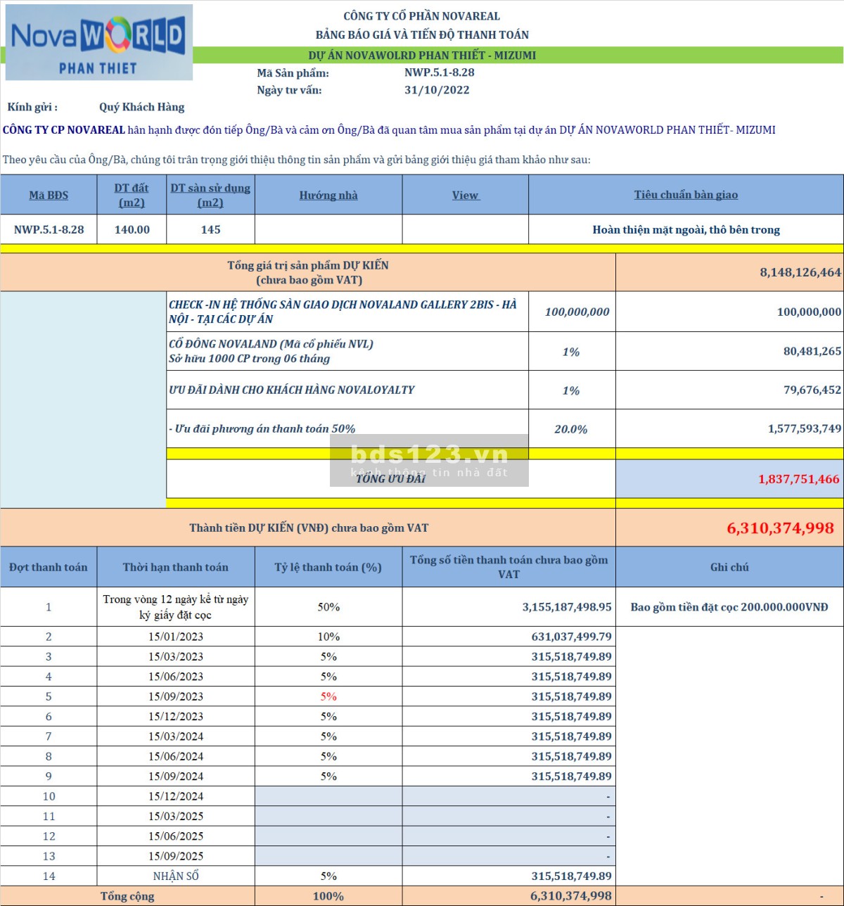The width and height of the screenshot is (844, 906).
Task: Select product code value beside 'Mã Sản phẩm:'
Action: click(x=440, y=72)
